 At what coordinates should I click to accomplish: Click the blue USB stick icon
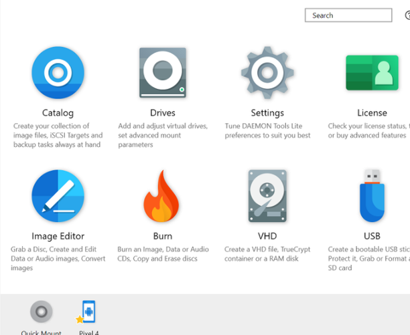pyautogui.click(x=372, y=195)
